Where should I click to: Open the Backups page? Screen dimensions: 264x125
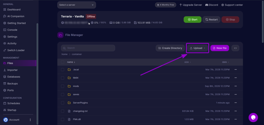(10, 84)
